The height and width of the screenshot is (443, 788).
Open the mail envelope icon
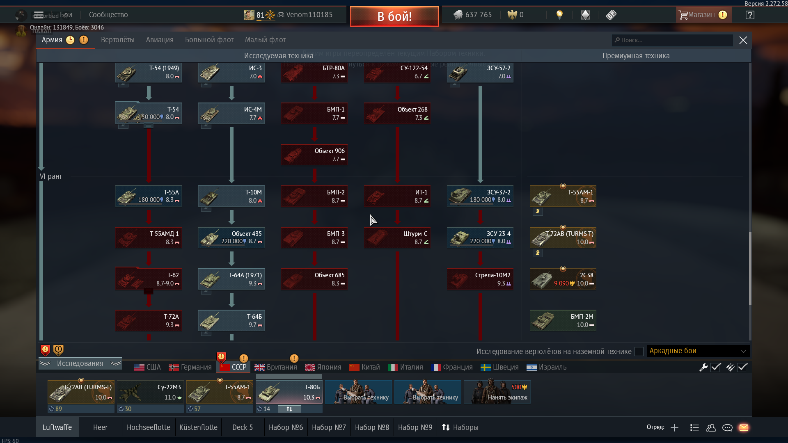(744, 427)
